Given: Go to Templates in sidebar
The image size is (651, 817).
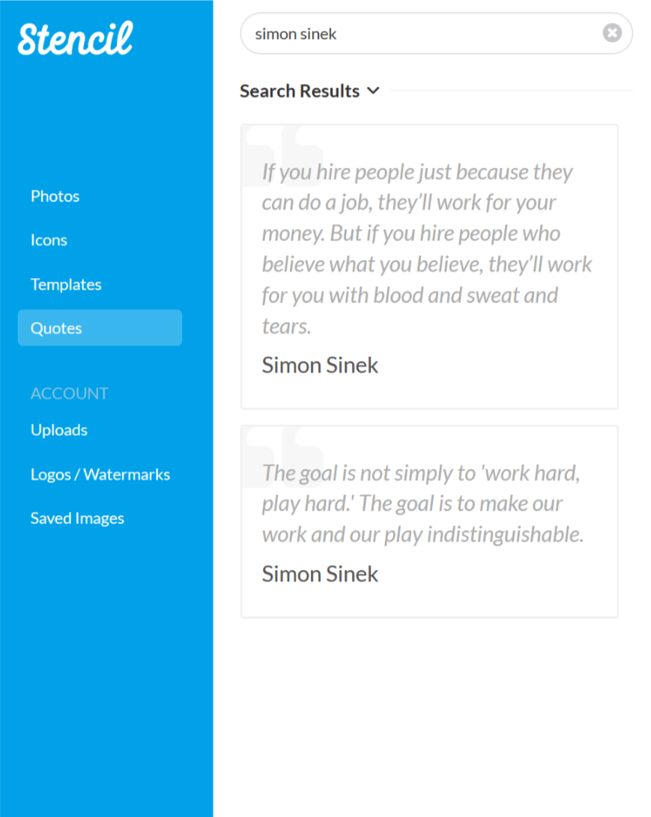Looking at the screenshot, I should [66, 284].
